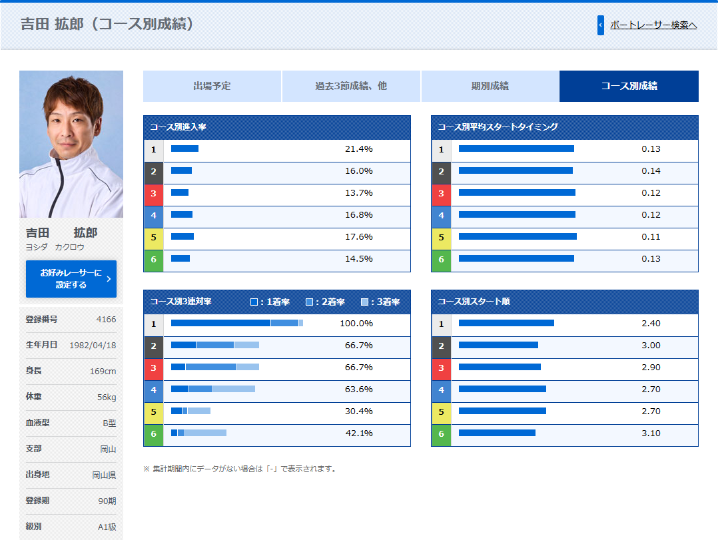Click red course 3 badge in コース別進入率
The width and height of the screenshot is (718, 540).
[154, 194]
